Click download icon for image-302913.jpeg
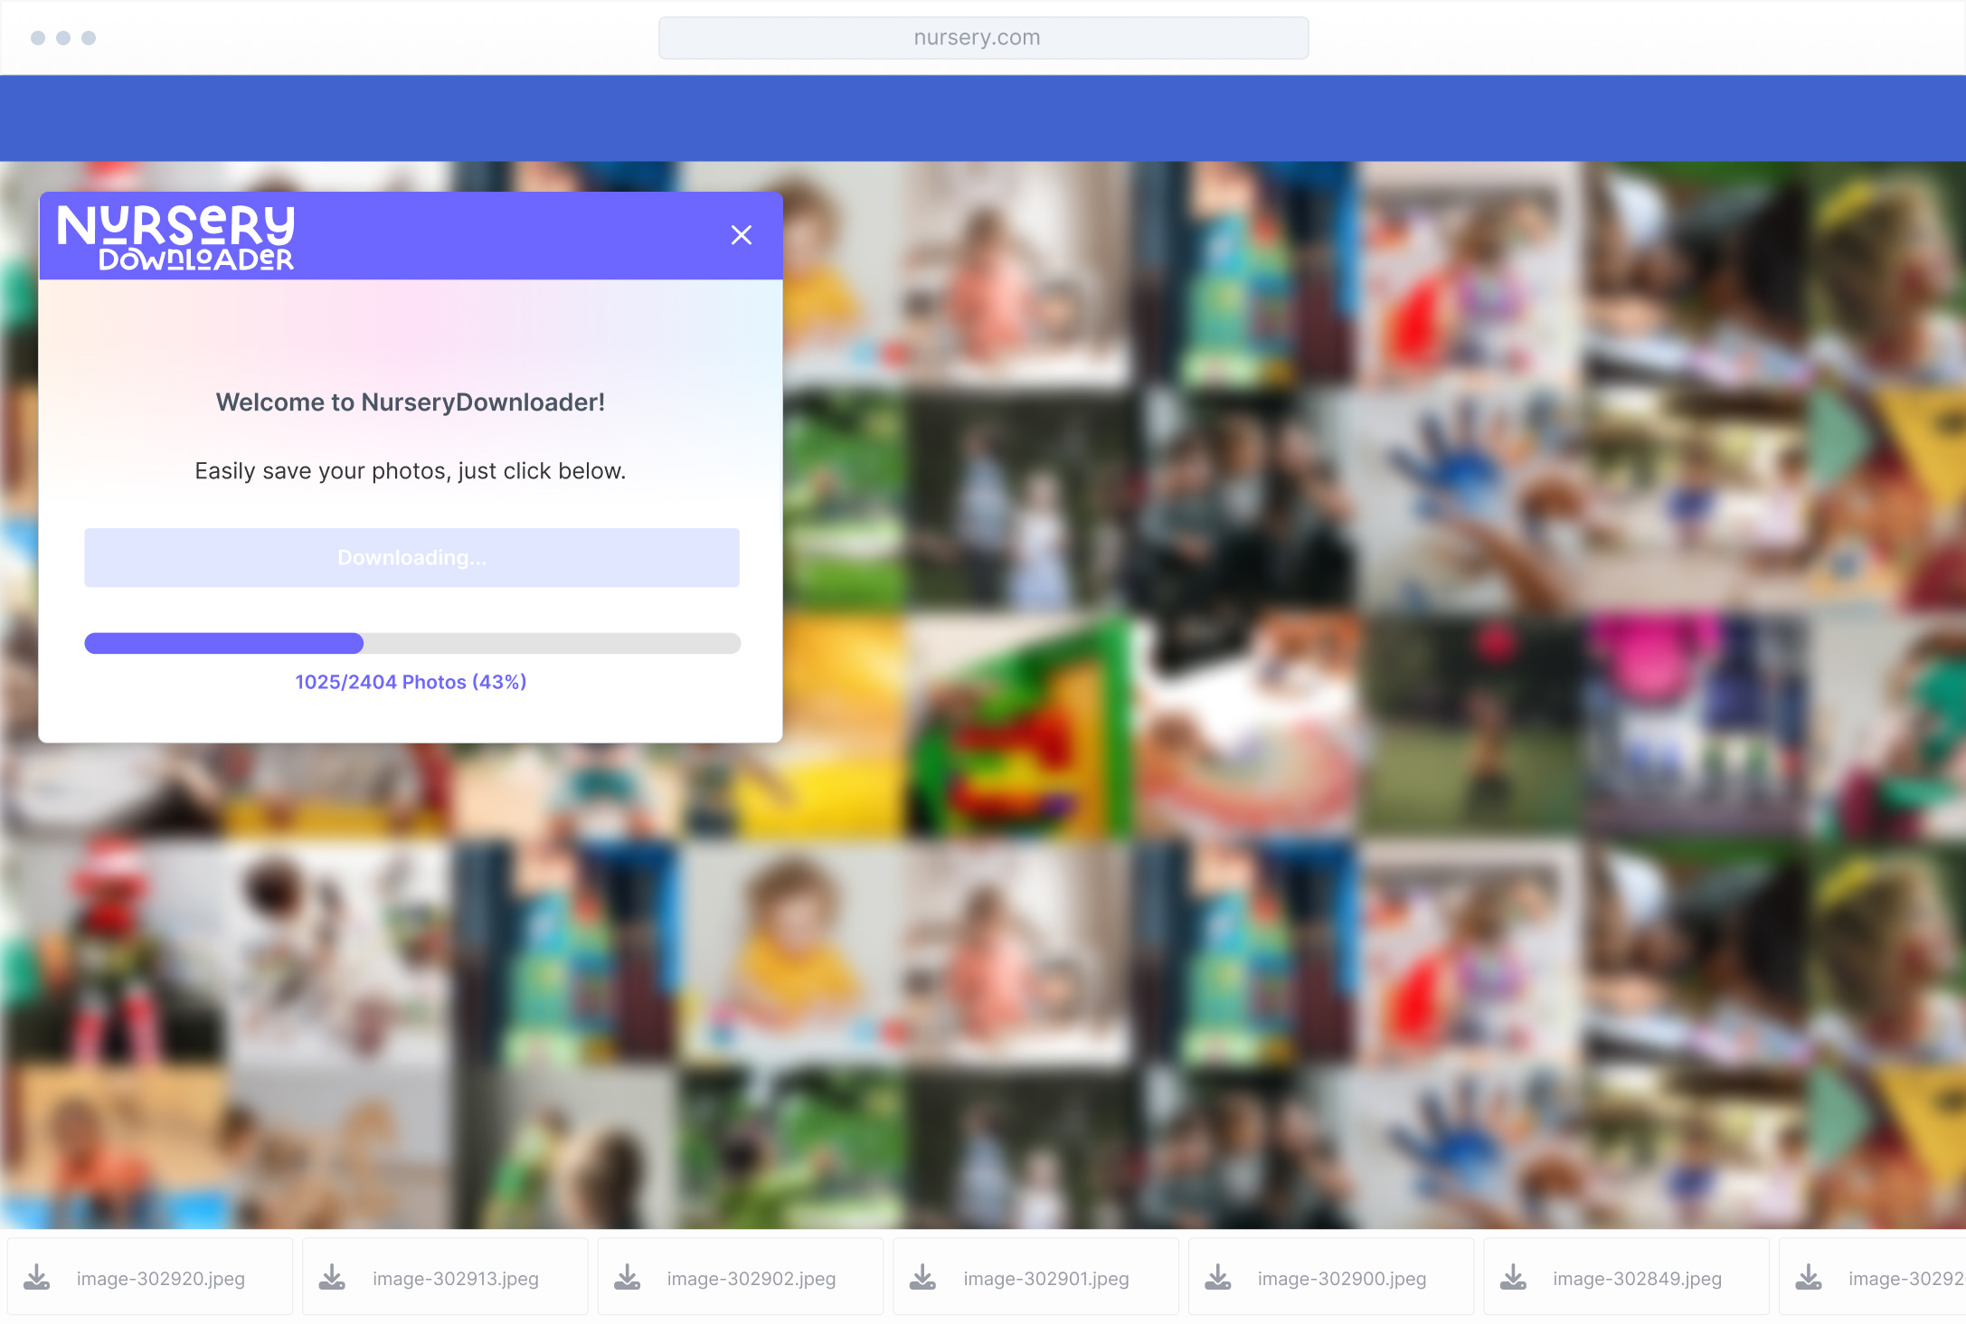The height and width of the screenshot is (1324, 1966). 332,1277
